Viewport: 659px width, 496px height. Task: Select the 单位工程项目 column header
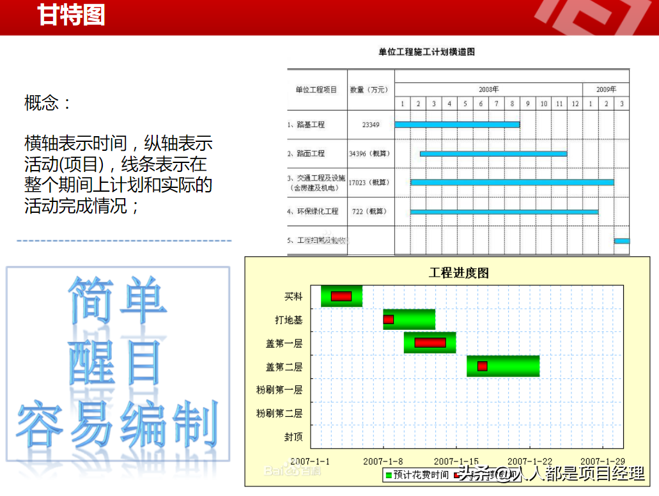(316, 89)
